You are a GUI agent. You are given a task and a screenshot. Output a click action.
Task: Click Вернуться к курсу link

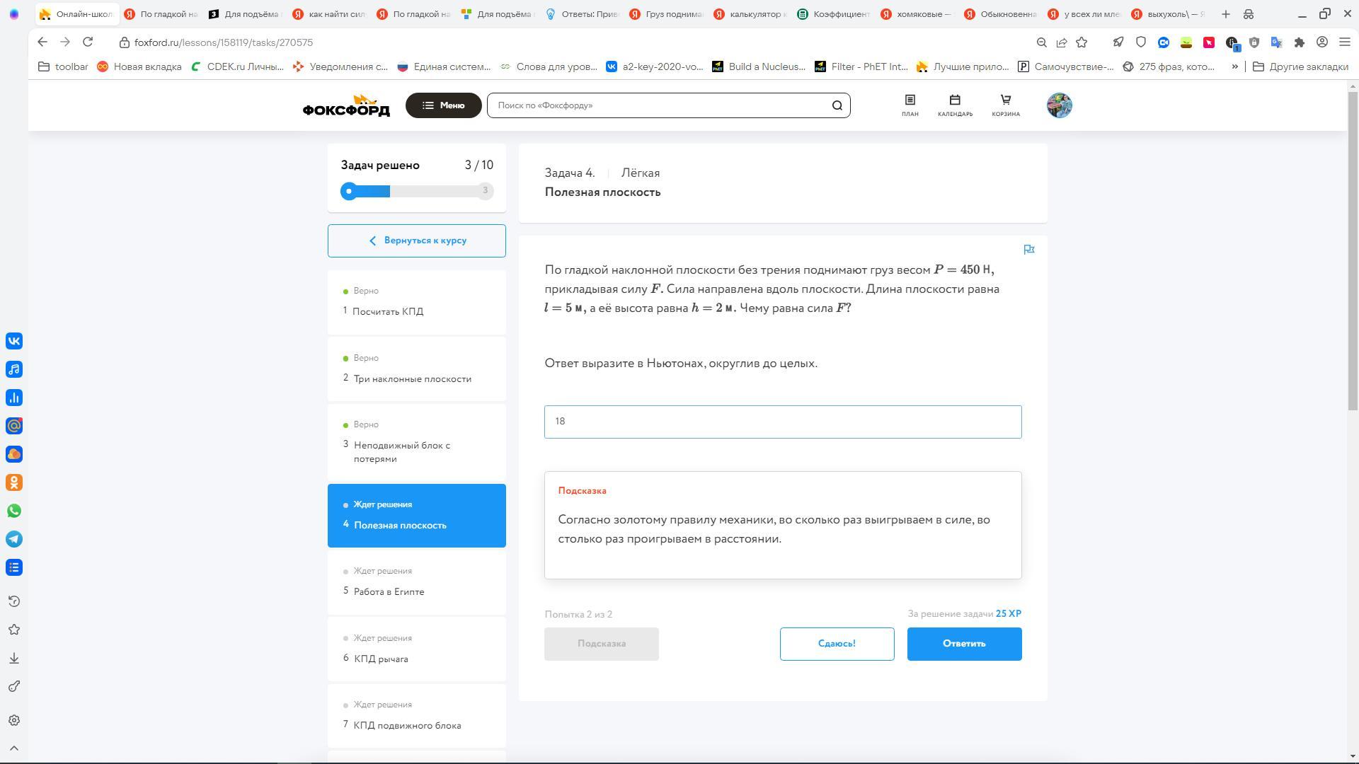pyautogui.click(x=417, y=241)
